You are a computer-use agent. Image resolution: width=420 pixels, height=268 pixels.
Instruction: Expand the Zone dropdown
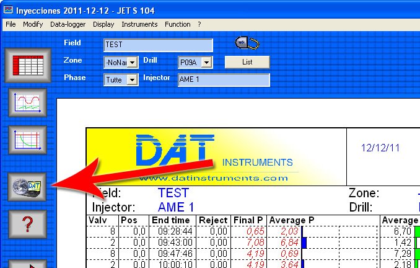click(133, 63)
